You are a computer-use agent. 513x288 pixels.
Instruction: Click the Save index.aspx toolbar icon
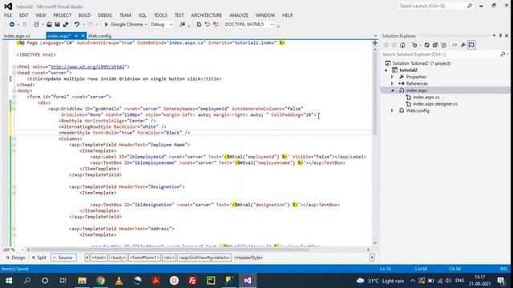pyautogui.click(x=57, y=25)
